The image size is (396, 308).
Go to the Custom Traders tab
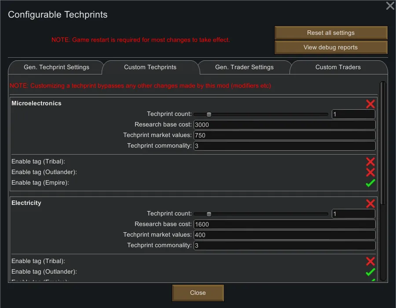click(338, 67)
